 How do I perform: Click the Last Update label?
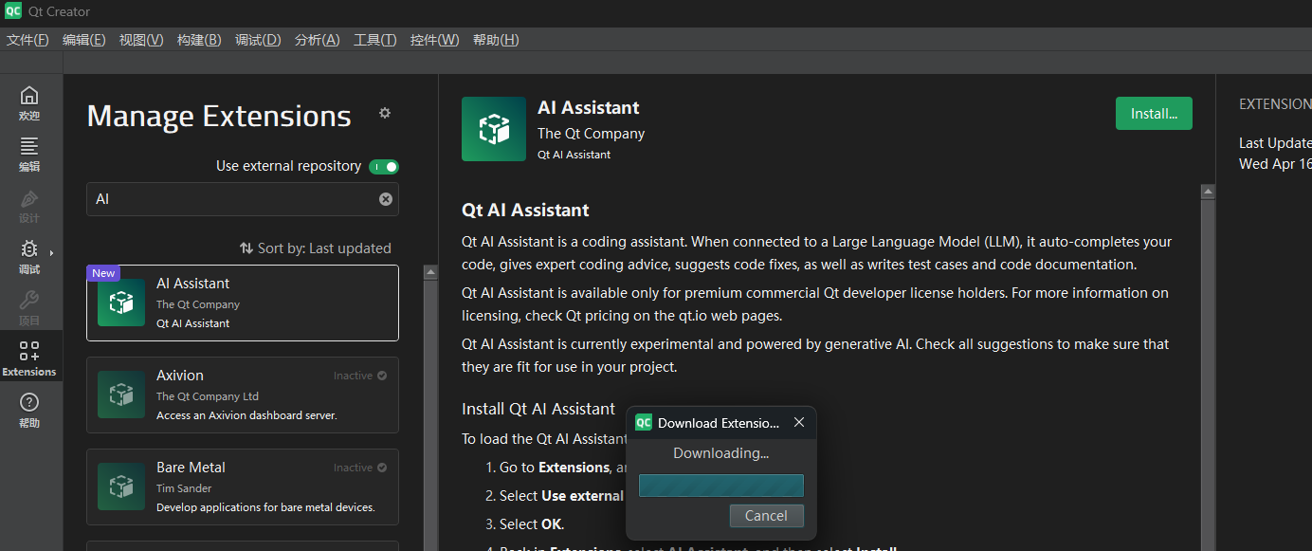[x=1275, y=143]
